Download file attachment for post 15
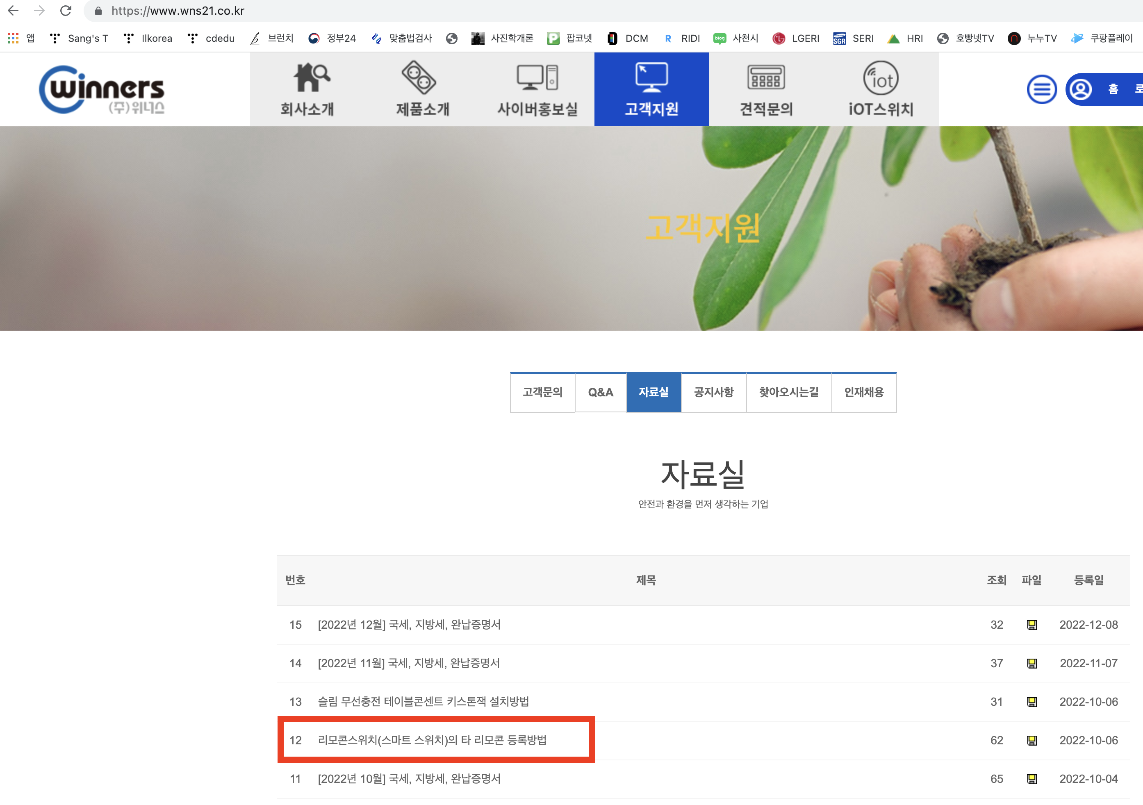 1031,625
